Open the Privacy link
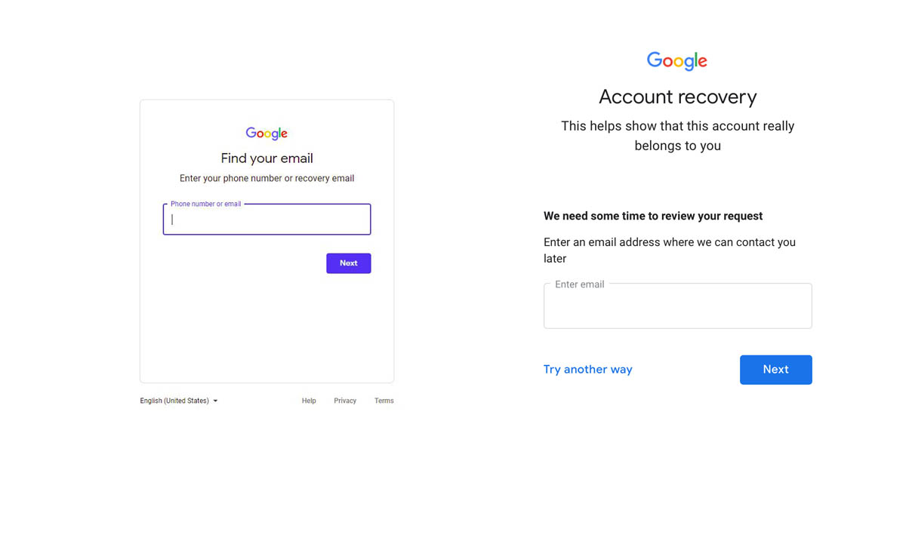 (x=345, y=401)
